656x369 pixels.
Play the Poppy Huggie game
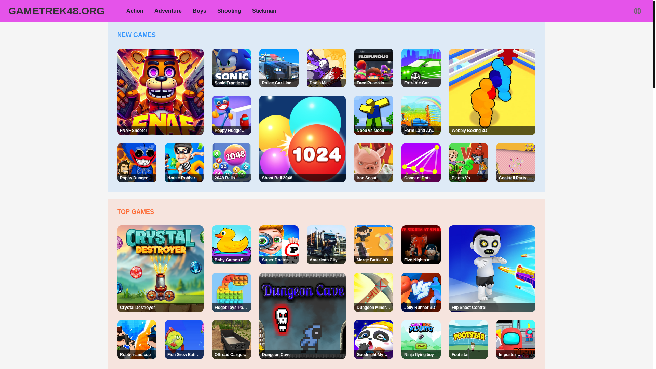pos(231,115)
